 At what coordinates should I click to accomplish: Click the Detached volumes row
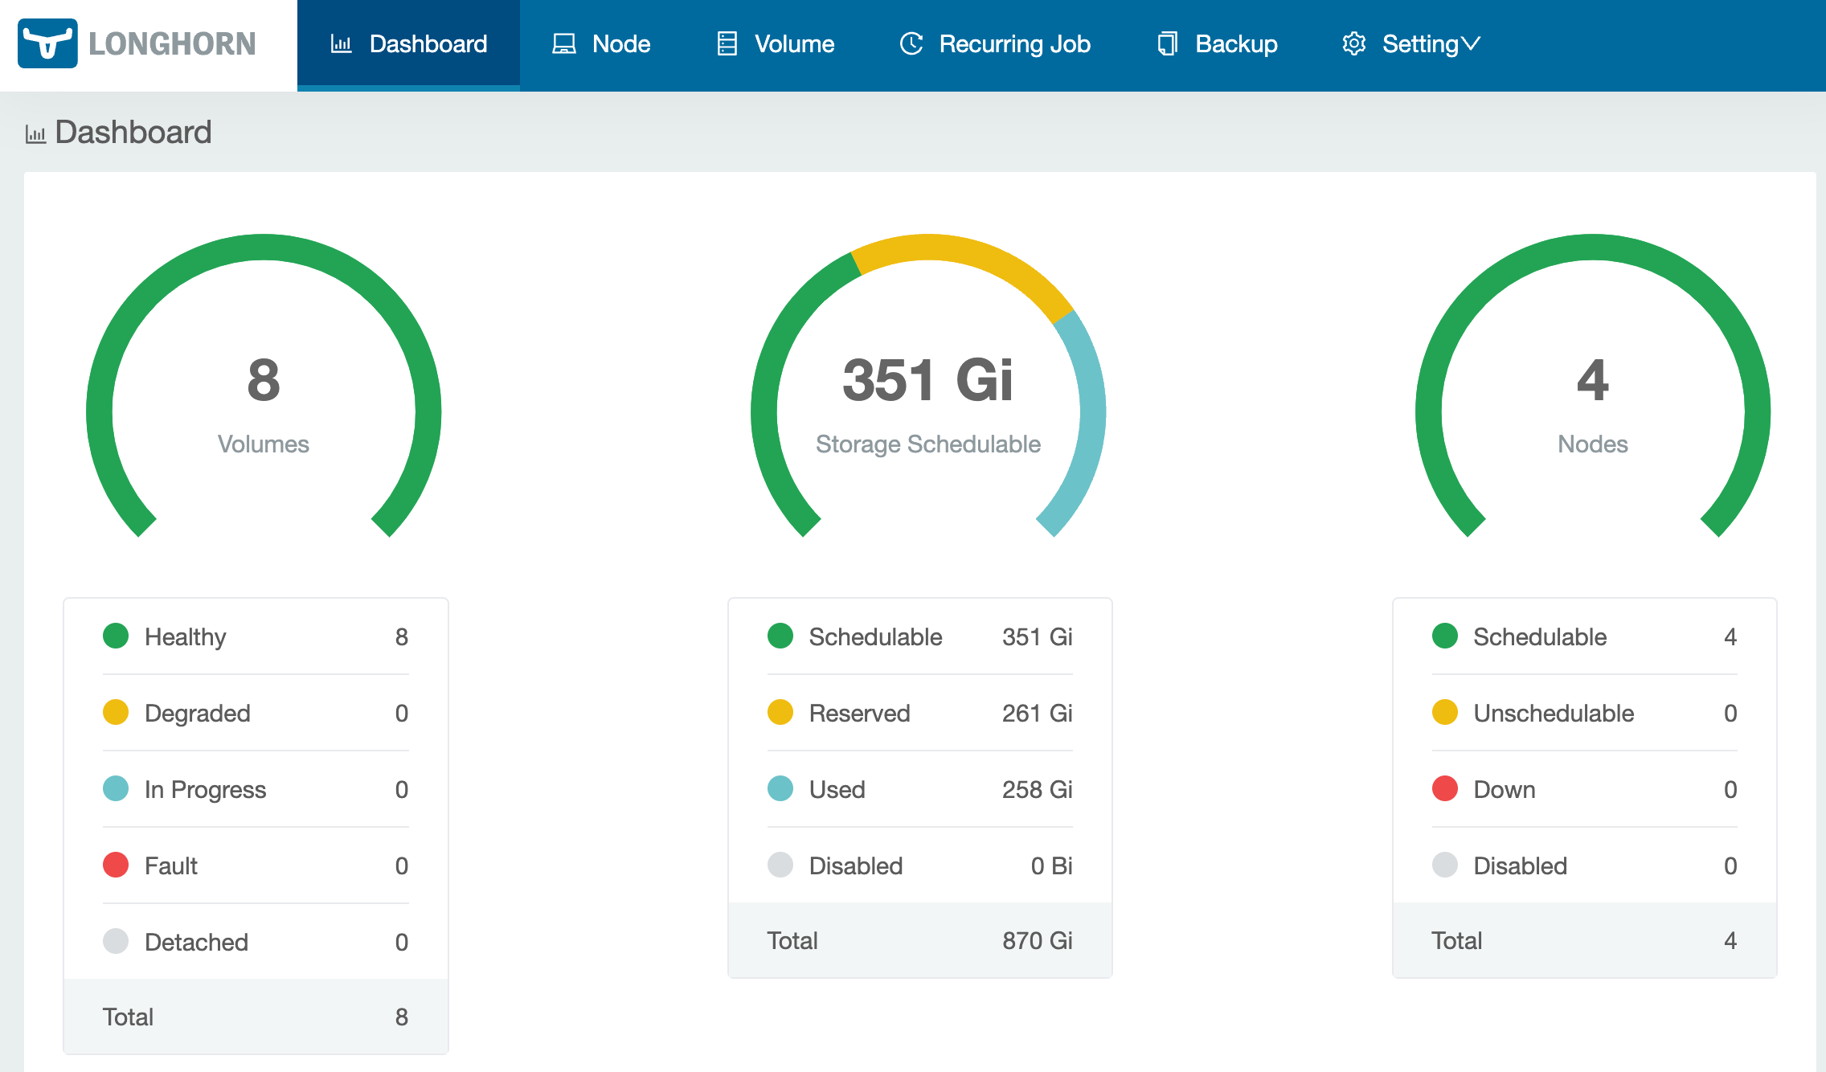pos(256,942)
